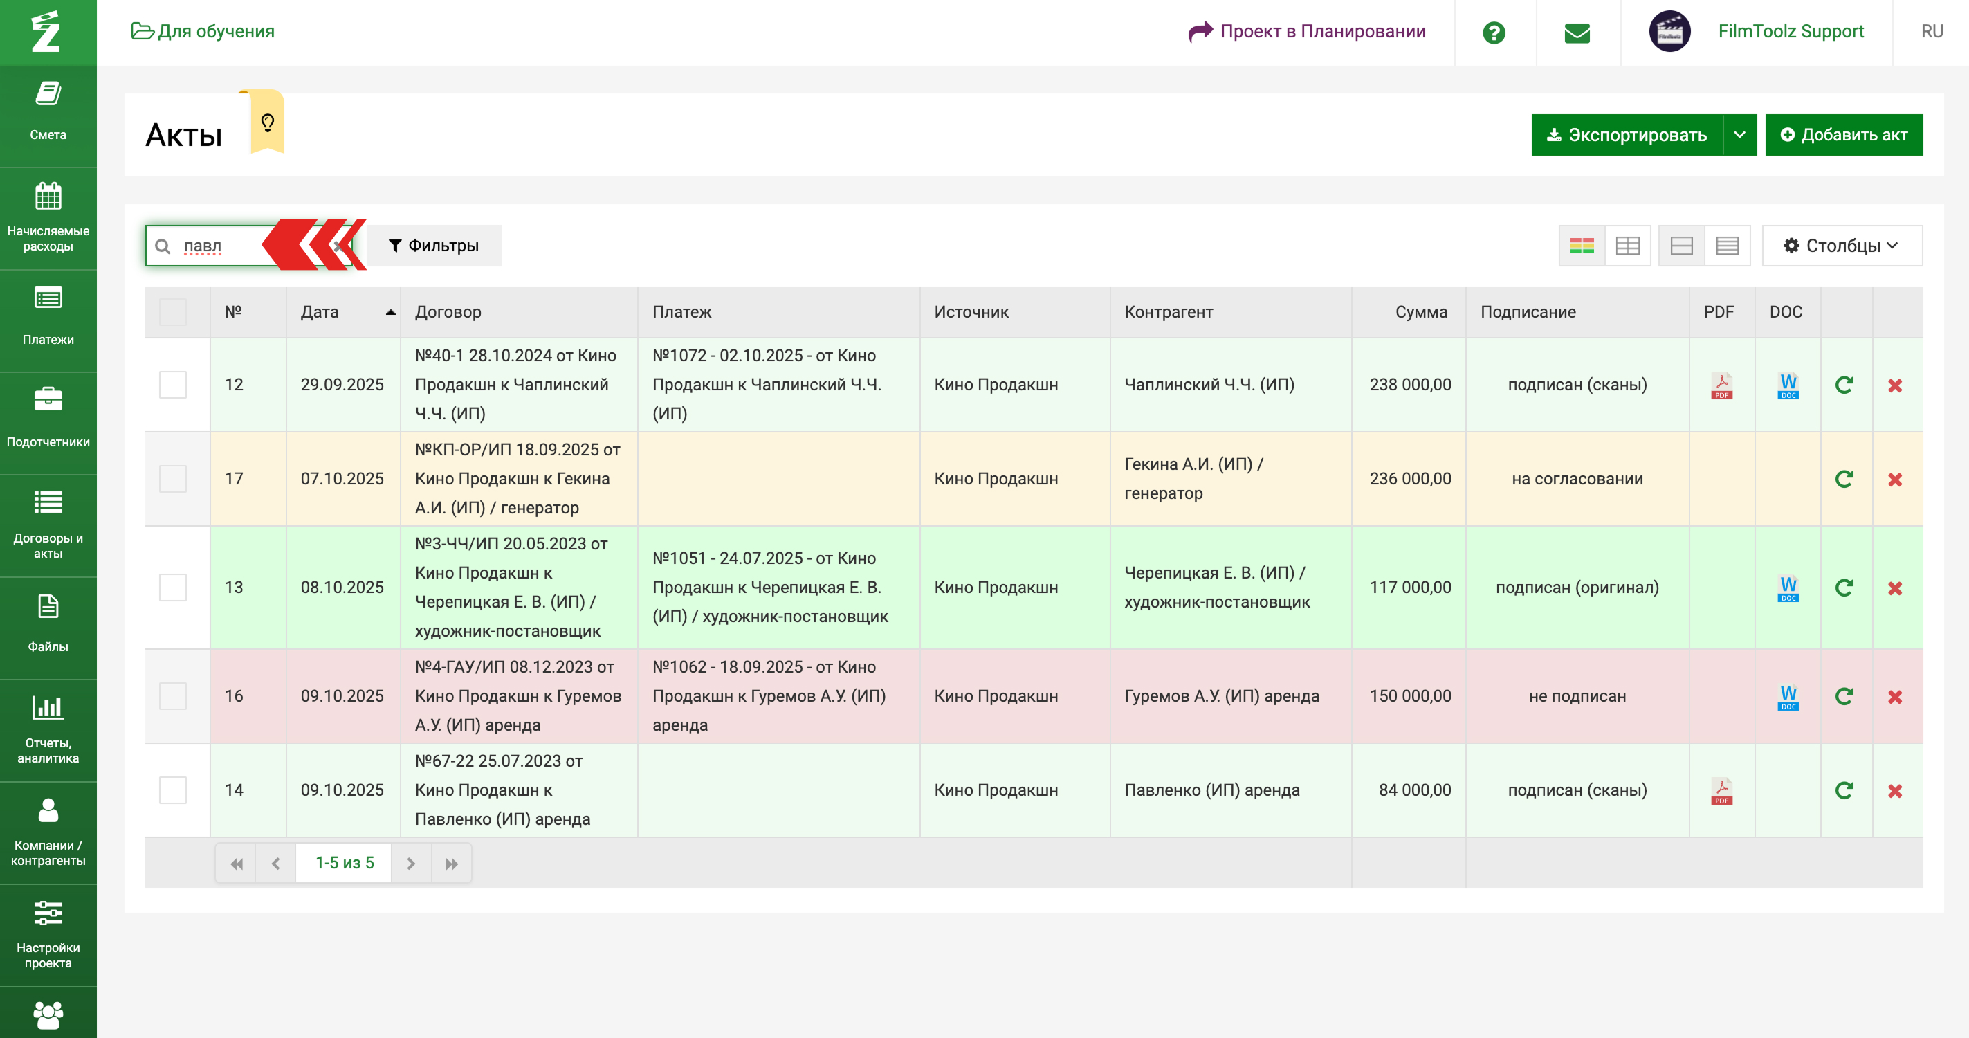Open the Фильтры button
The width and height of the screenshot is (1969, 1038).
[433, 246]
